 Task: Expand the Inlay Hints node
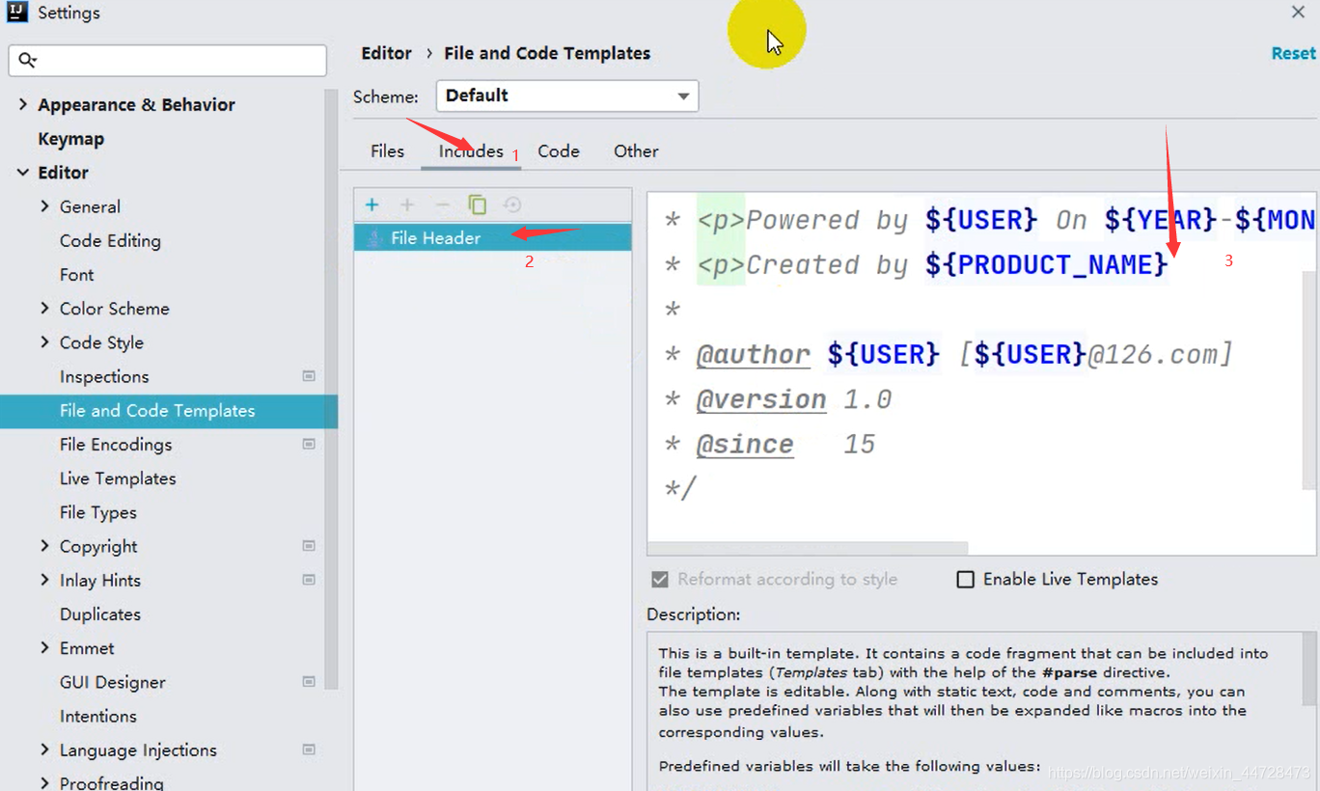click(x=44, y=580)
